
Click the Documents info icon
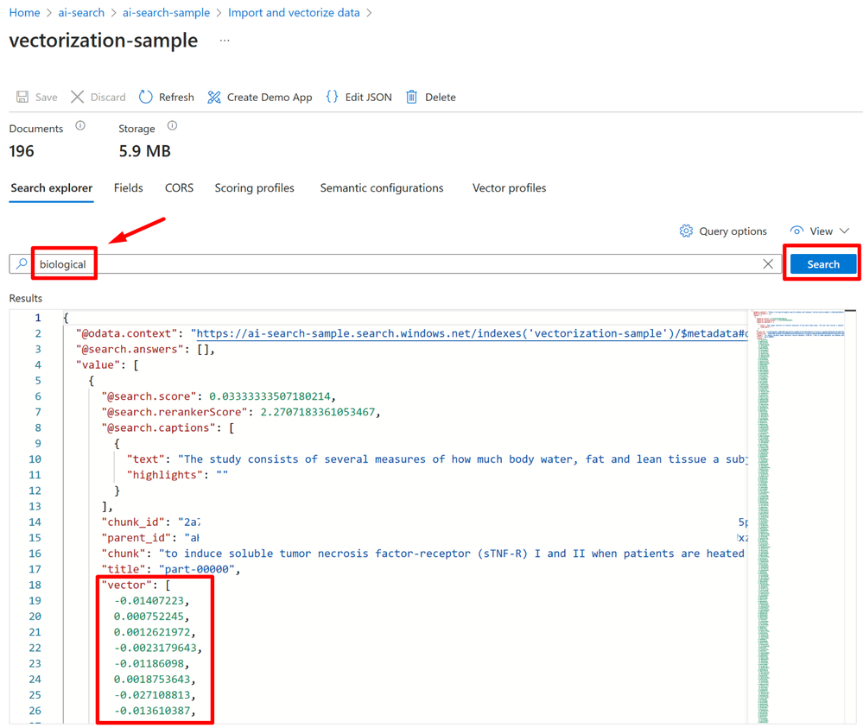pos(80,126)
